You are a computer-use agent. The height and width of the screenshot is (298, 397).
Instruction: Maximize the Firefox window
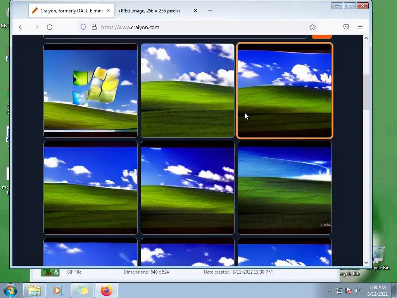click(350, 5)
